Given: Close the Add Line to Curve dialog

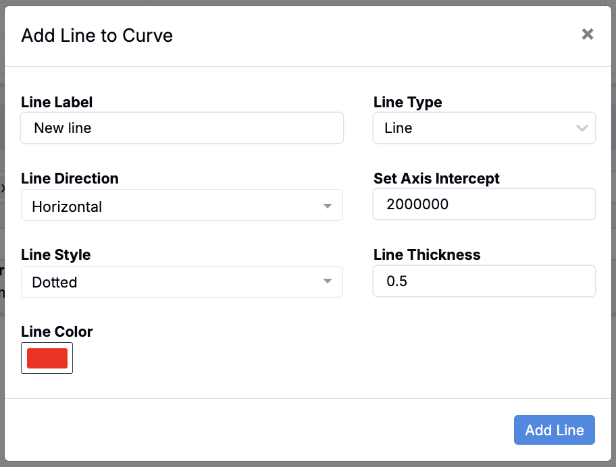Looking at the screenshot, I should pos(588,34).
